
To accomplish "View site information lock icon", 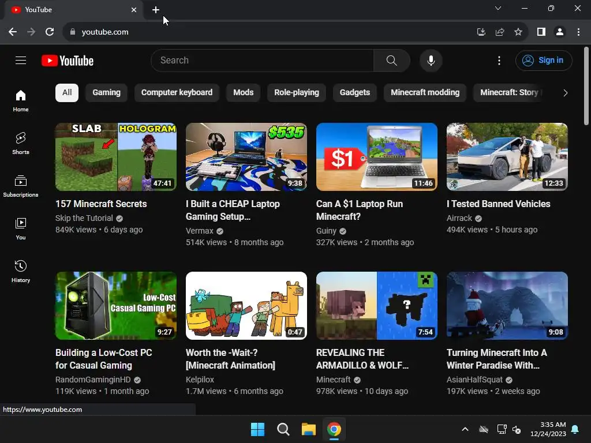I will pyautogui.click(x=73, y=32).
